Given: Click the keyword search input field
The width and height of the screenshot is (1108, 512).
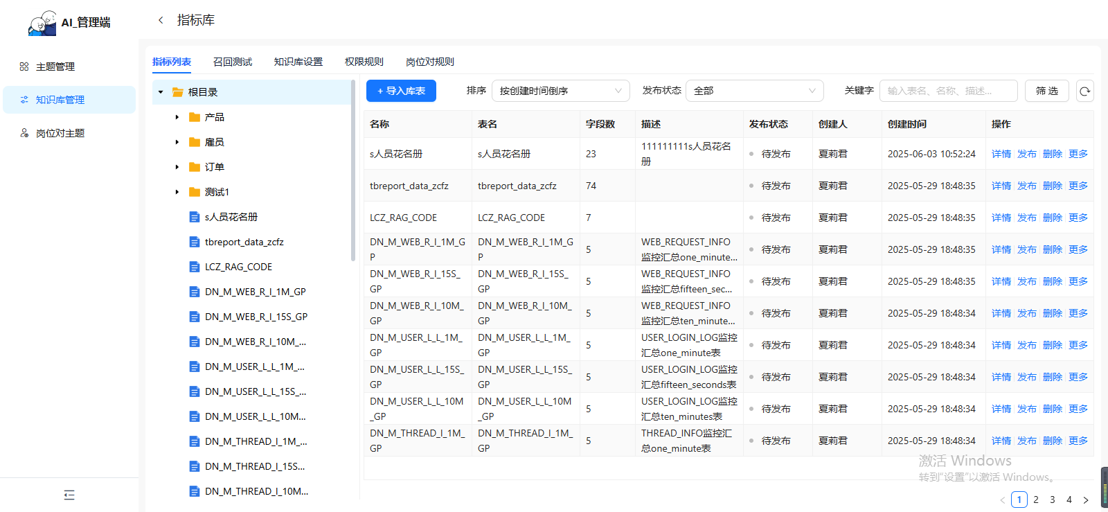Looking at the screenshot, I should [x=948, y=91].
